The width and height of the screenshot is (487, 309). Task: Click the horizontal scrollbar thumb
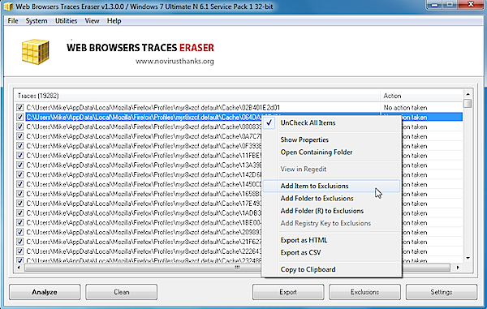click(237, 268)
